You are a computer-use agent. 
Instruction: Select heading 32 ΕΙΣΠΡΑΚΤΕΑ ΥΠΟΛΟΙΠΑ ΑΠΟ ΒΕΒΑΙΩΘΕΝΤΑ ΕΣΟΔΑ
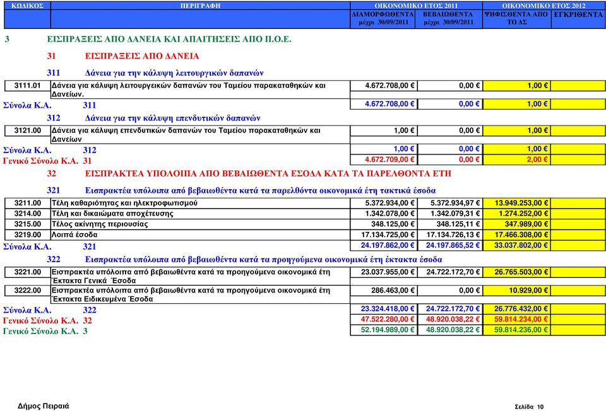pos(249,173)
